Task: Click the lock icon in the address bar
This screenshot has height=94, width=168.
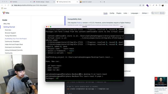Action: (x=12, y=5)
